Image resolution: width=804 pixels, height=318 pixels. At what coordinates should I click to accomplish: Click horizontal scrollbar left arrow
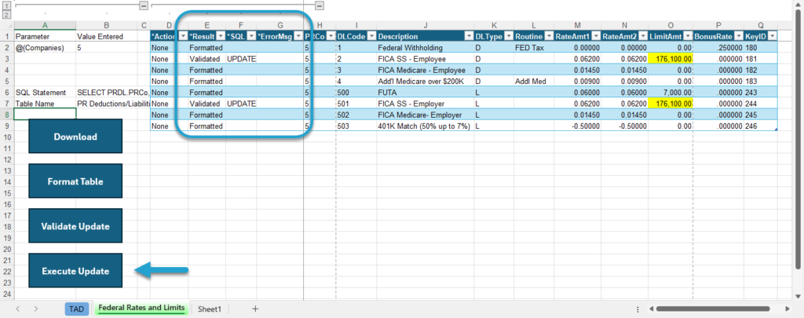pos(650,309)
